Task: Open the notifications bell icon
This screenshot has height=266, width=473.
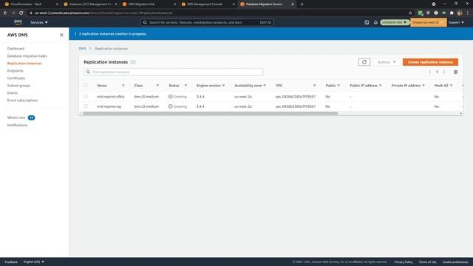Action: [x=375, y=22]
